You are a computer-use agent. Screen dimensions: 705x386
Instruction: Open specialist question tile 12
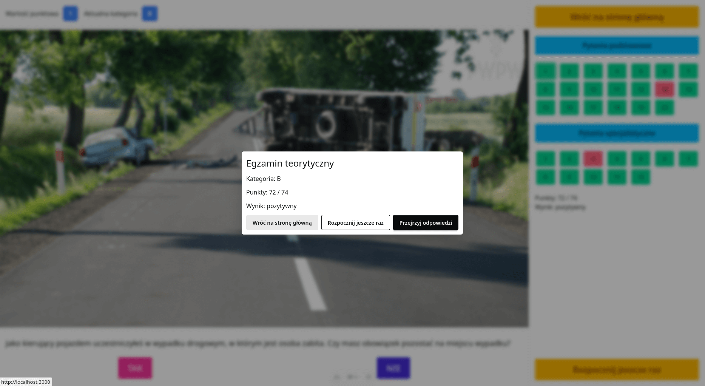641,177
